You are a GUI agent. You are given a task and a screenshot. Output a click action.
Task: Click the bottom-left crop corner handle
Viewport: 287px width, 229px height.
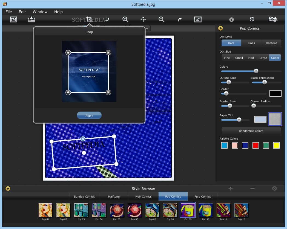point(68,92)
